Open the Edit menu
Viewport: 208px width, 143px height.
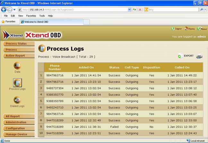point(13,16)
